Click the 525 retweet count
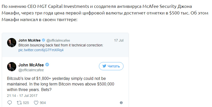 click(x=26, y=103)
